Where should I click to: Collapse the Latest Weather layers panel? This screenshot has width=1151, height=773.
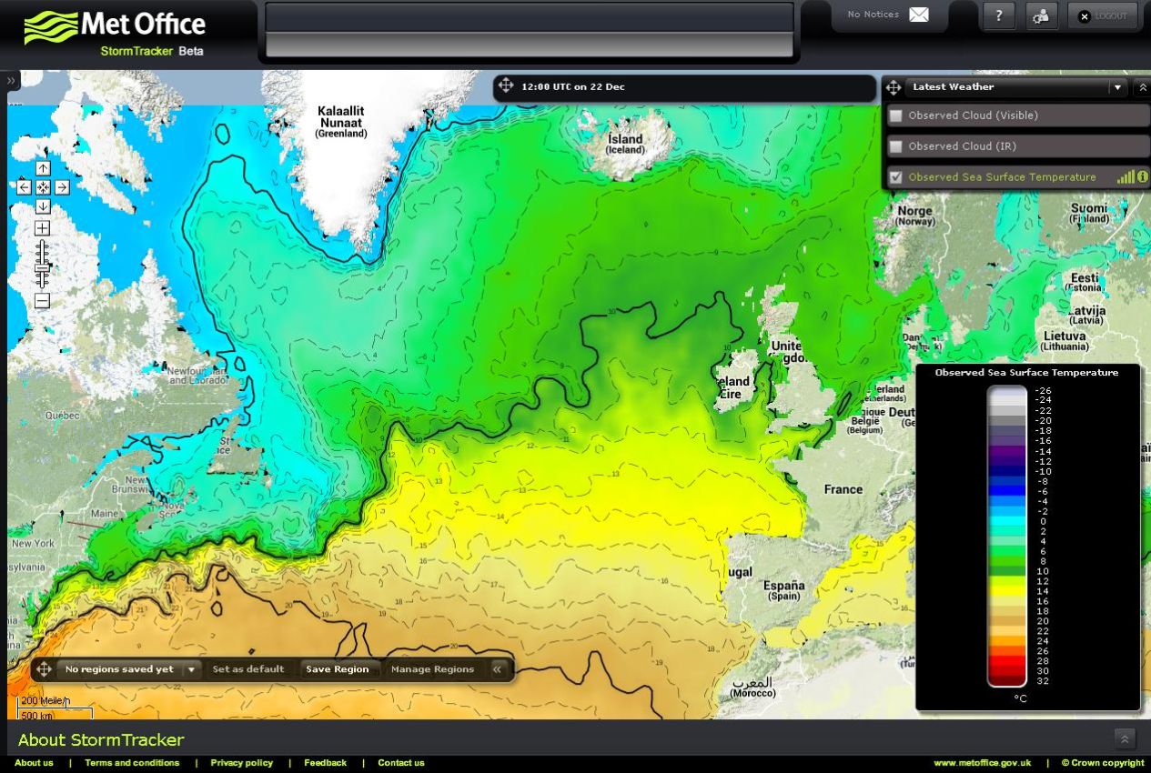click(1143, 87)
